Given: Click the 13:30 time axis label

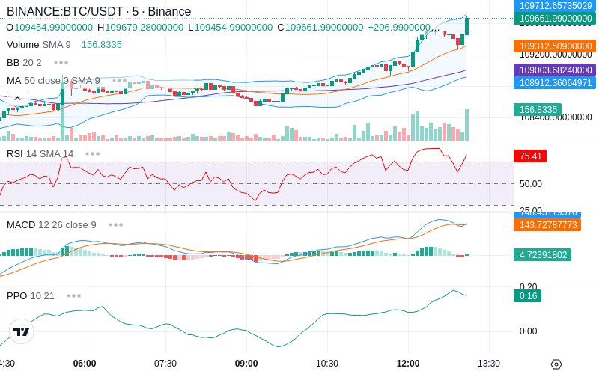Looking at the screenshot, I should [489, 364].
